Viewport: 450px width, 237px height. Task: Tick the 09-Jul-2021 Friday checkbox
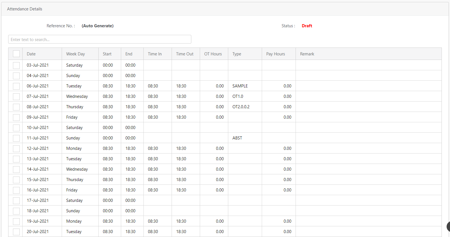(x=16, y=117)
